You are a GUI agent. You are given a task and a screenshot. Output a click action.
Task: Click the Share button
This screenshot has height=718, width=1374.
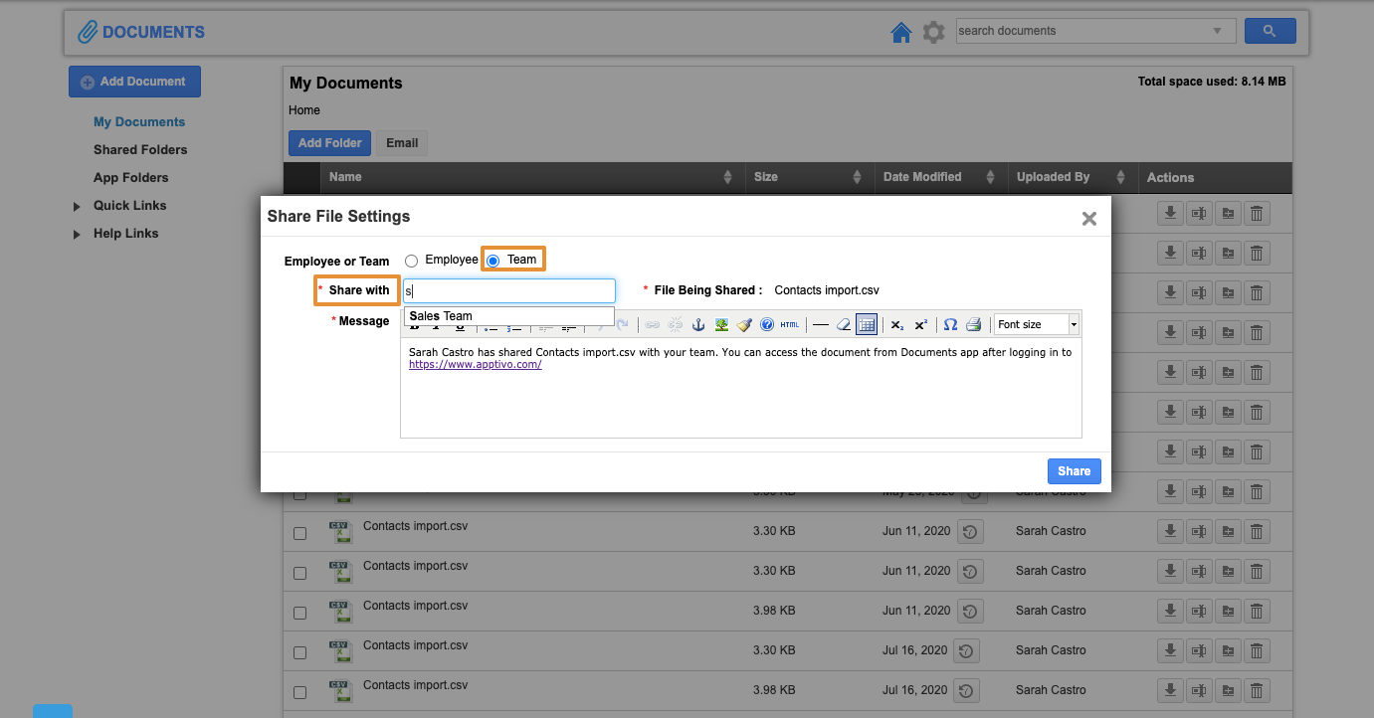tap(1074, 471)
